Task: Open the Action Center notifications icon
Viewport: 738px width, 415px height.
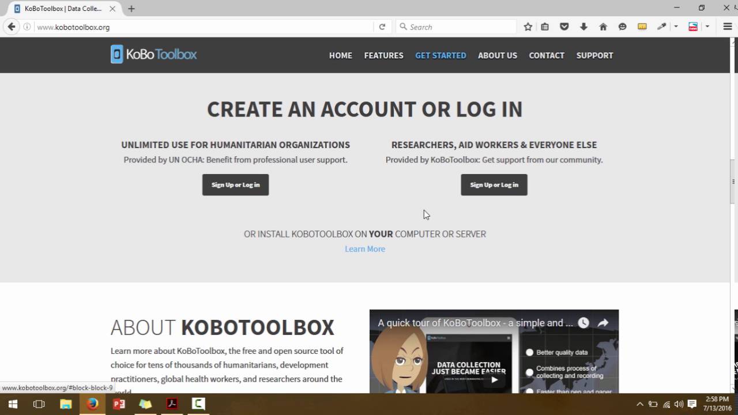Action: pyautogui.click(x=692, y=404)
